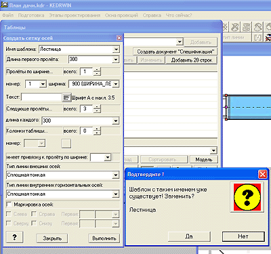Open the top combo box in Таблицы window
This screenshot has height=254, width=271.
point(180,42)
